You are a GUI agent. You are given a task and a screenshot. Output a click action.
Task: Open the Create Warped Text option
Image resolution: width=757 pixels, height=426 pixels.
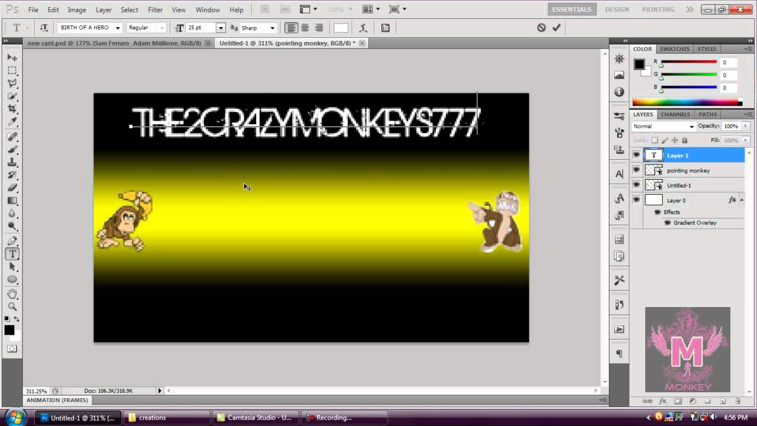click(363, 28)
